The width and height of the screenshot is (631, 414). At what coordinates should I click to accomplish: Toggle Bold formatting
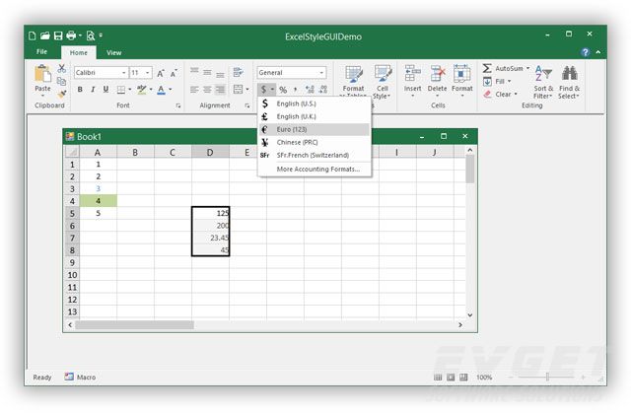tap(80, 90)
